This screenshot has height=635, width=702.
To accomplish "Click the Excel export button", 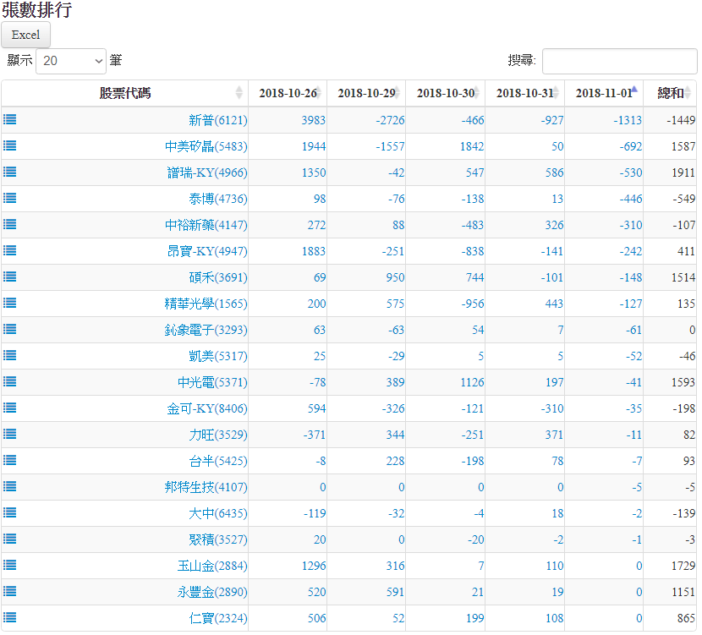I will pos(25,35).
